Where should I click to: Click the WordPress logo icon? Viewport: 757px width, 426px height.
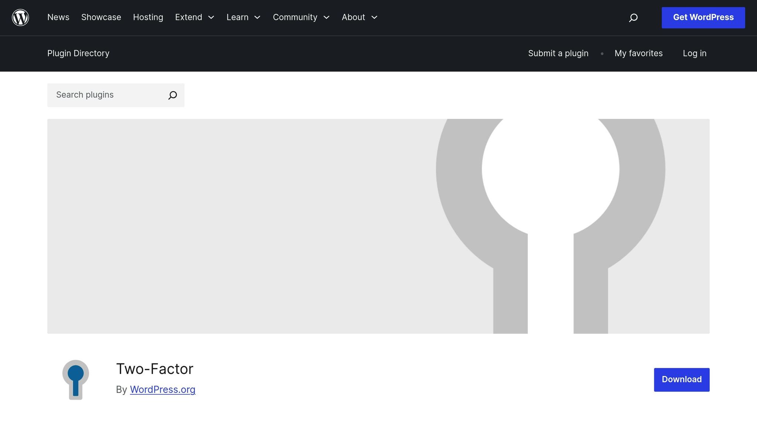(20, 17)
